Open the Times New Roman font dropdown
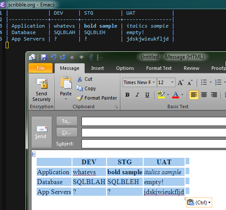 pyautogui.click(x=154, y=82)
